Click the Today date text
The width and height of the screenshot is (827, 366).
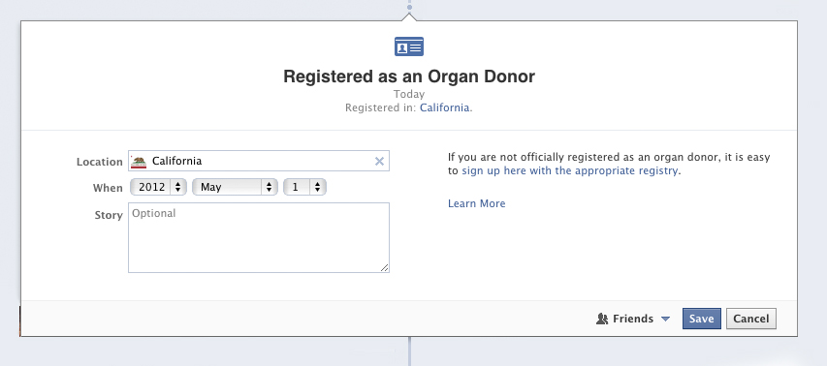[409, 94]
